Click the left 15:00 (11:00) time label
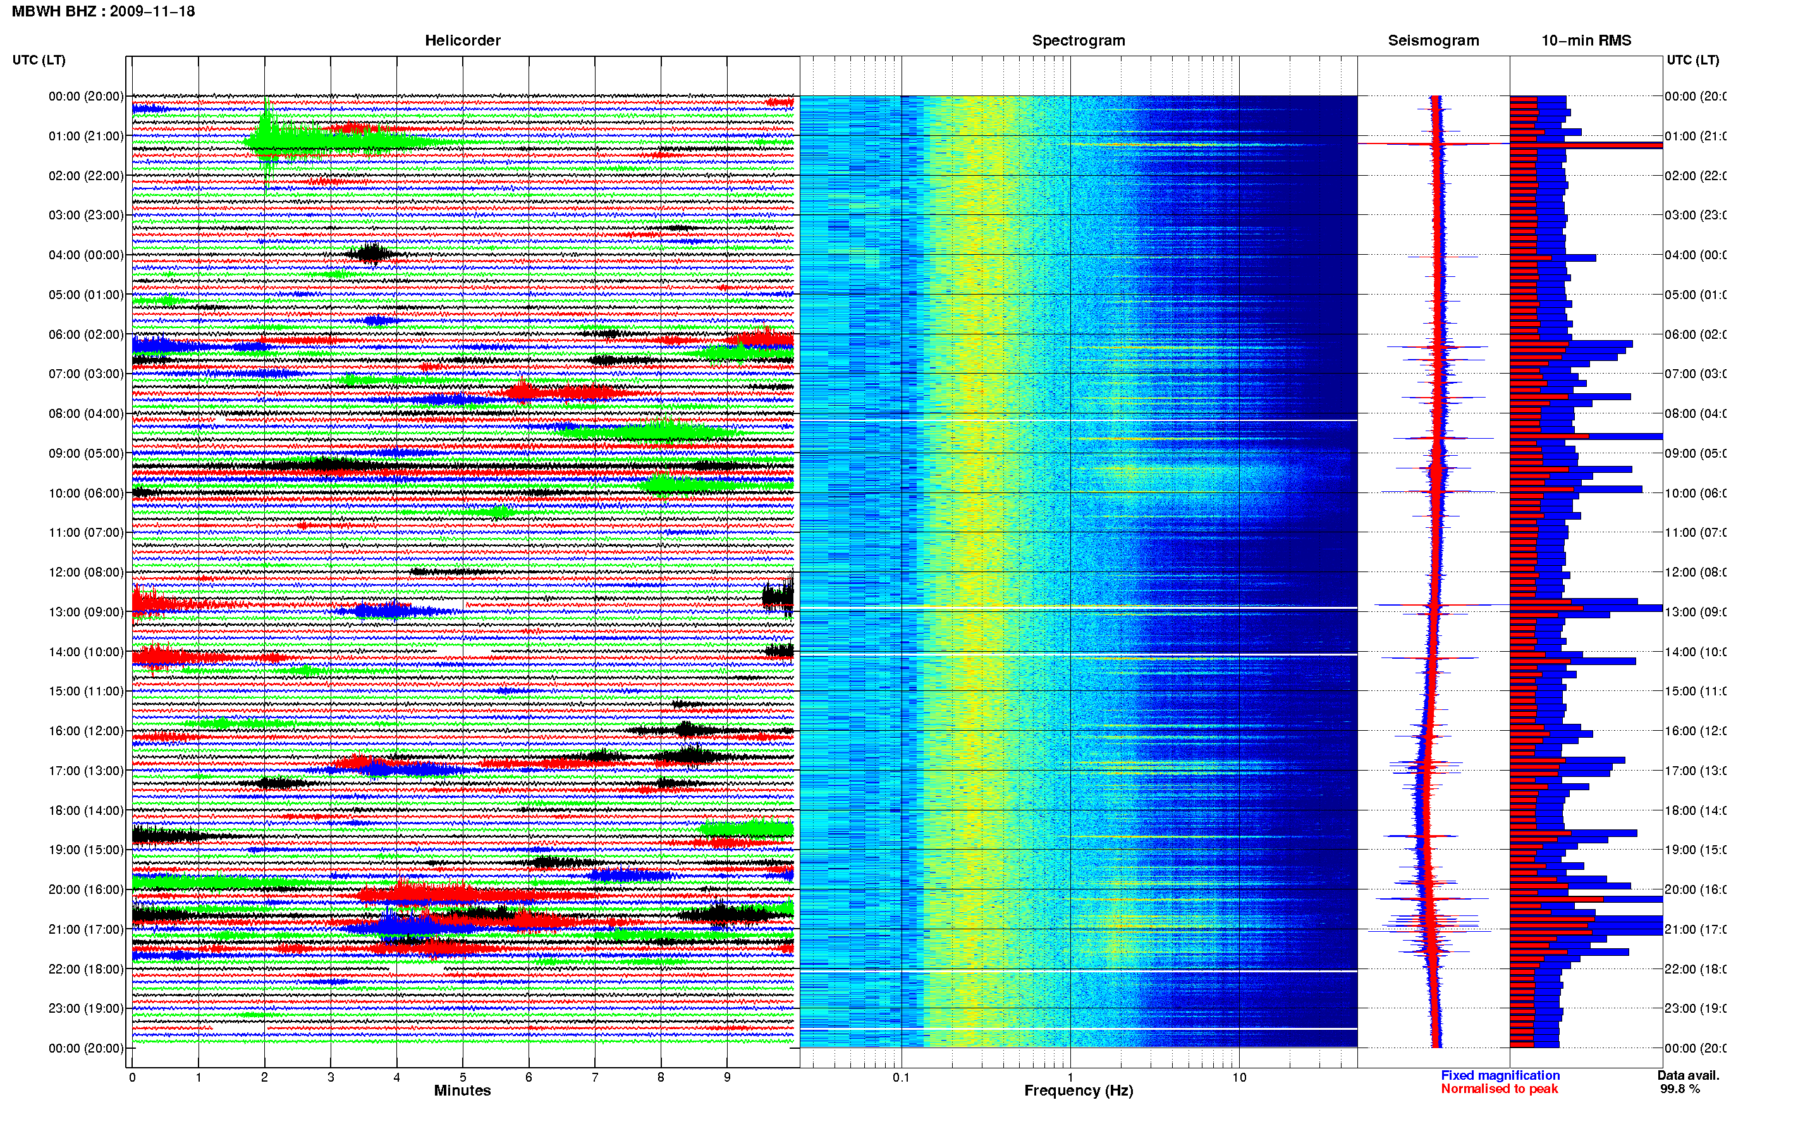This screenshot has height=1124, width=1798. (x=86, y=692)
